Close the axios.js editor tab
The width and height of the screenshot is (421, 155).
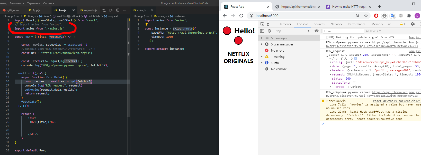152,10
